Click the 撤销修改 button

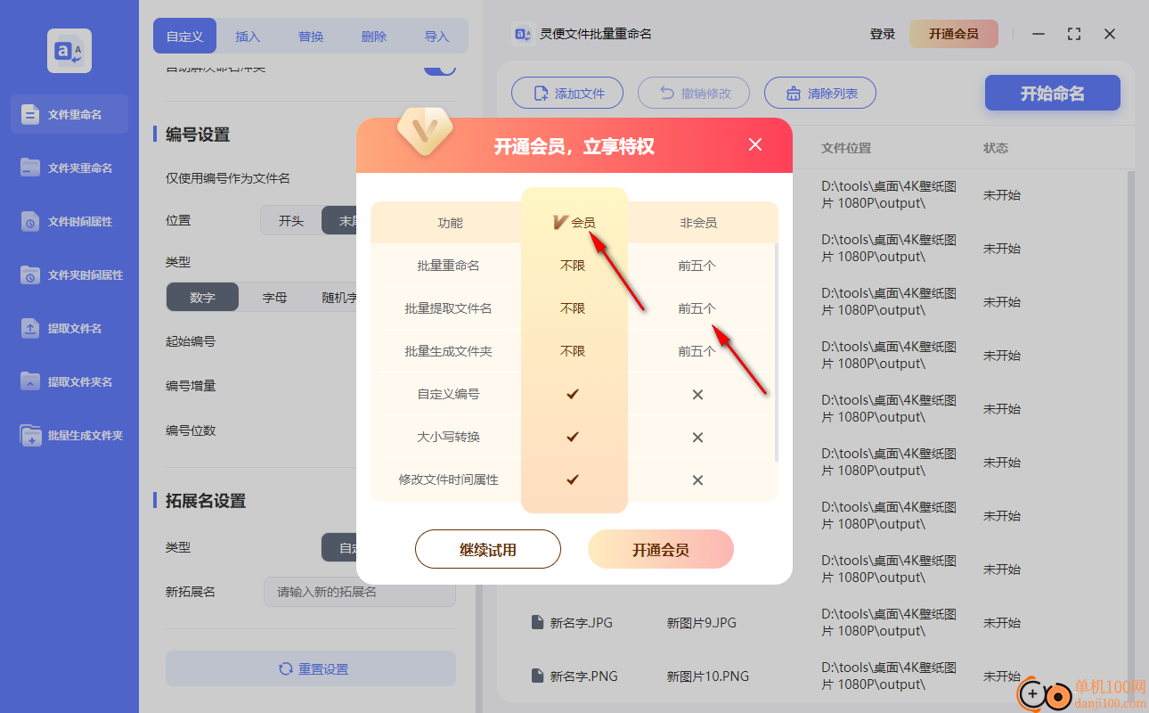[x=694, y=93]
